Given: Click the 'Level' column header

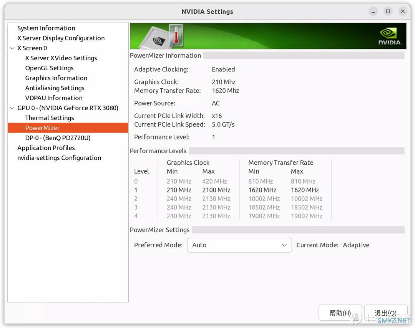Looking at the screenshot, I should point(141,171).
